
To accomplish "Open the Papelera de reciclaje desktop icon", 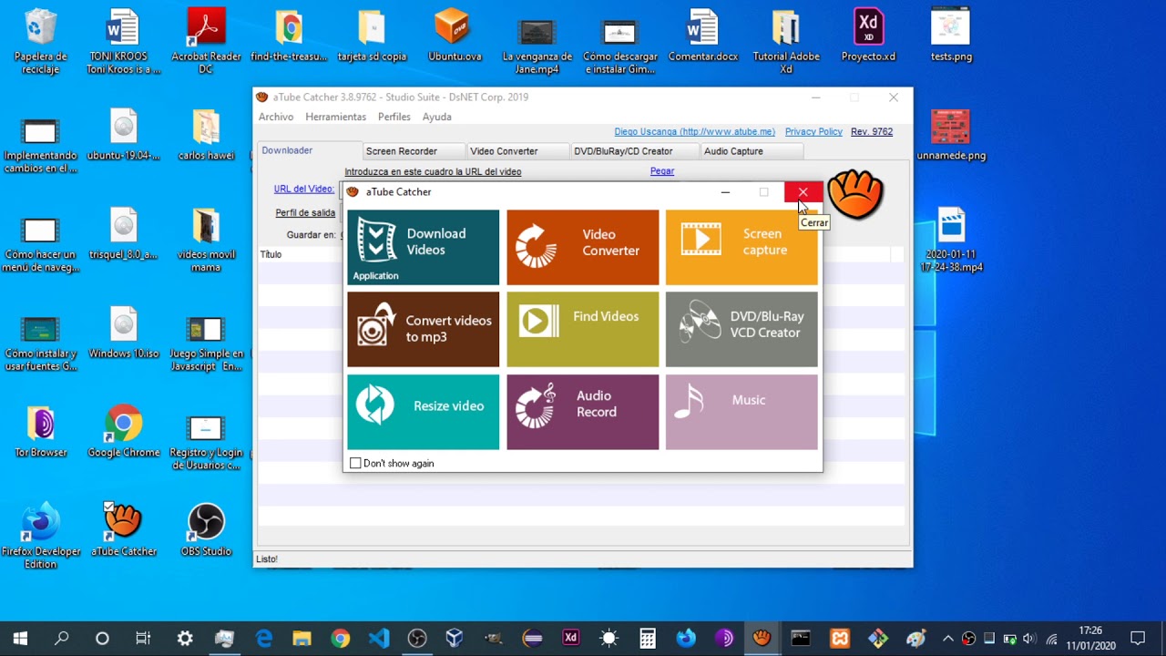I will click(x=41, y=41).
